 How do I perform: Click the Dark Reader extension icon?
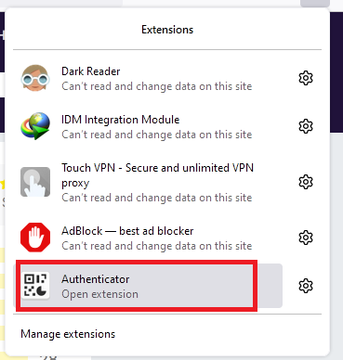tap(35, 78)
